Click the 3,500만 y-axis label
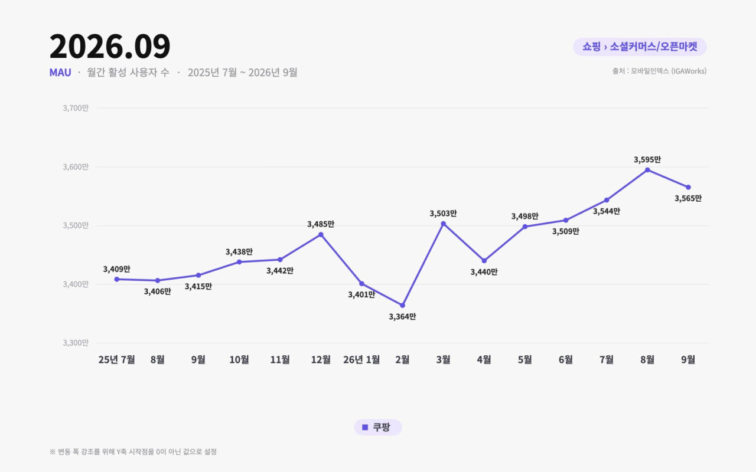 pyautogui.click(x=76, y=225)
